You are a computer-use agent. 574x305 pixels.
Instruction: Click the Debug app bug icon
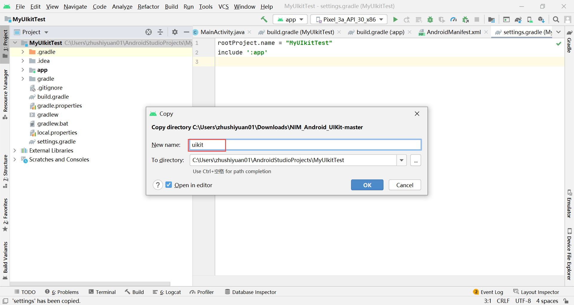click(430, 19)
